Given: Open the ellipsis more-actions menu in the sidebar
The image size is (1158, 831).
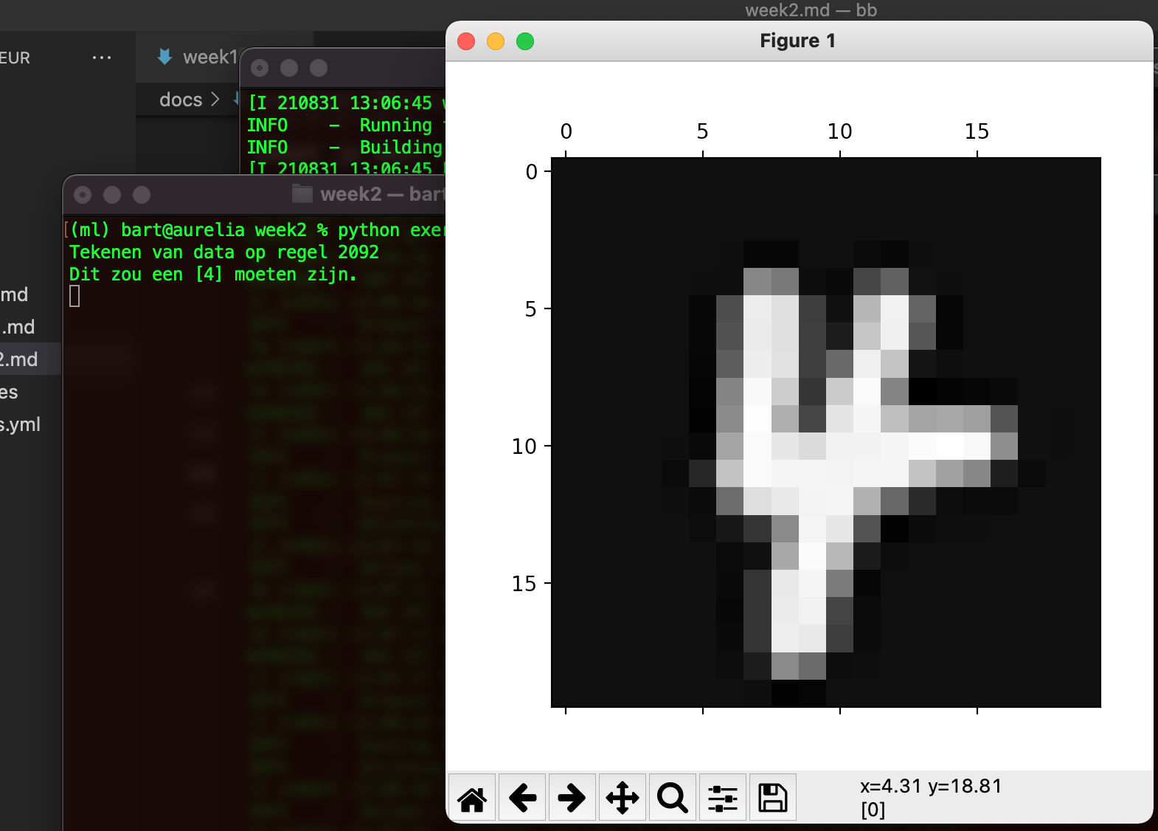Looking at the screenshot, I should [102, 58].
